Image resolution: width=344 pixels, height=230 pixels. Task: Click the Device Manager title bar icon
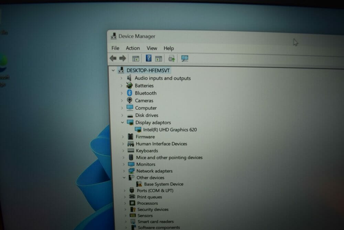click(x=114, y=36)
